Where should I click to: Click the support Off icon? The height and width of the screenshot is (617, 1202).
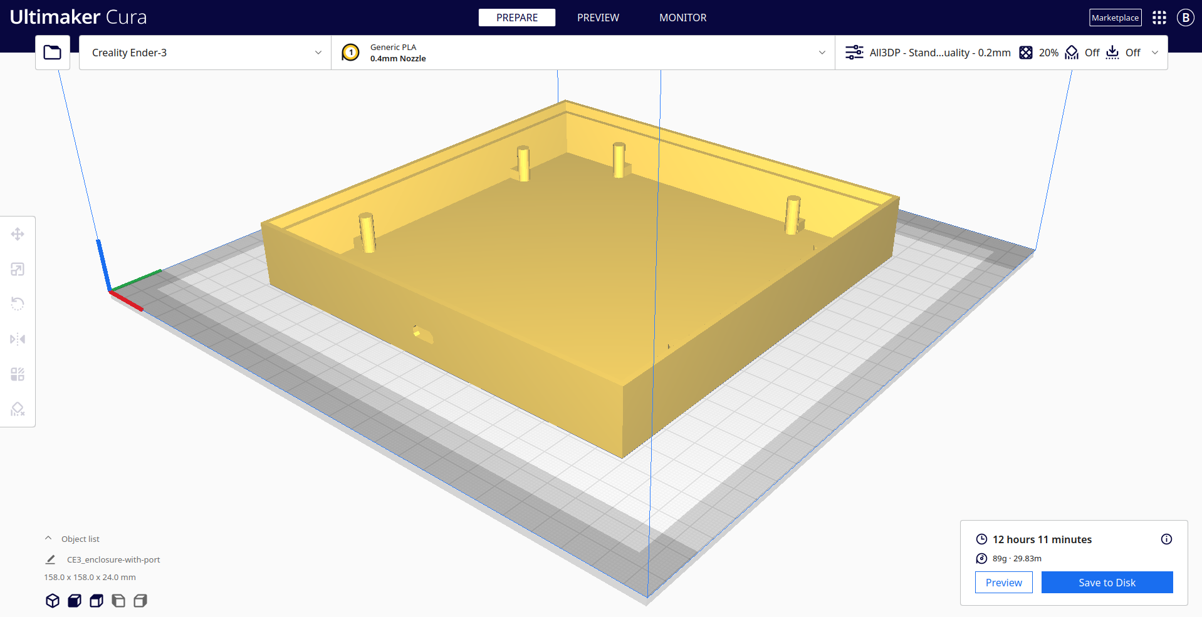coord(1072,53)
